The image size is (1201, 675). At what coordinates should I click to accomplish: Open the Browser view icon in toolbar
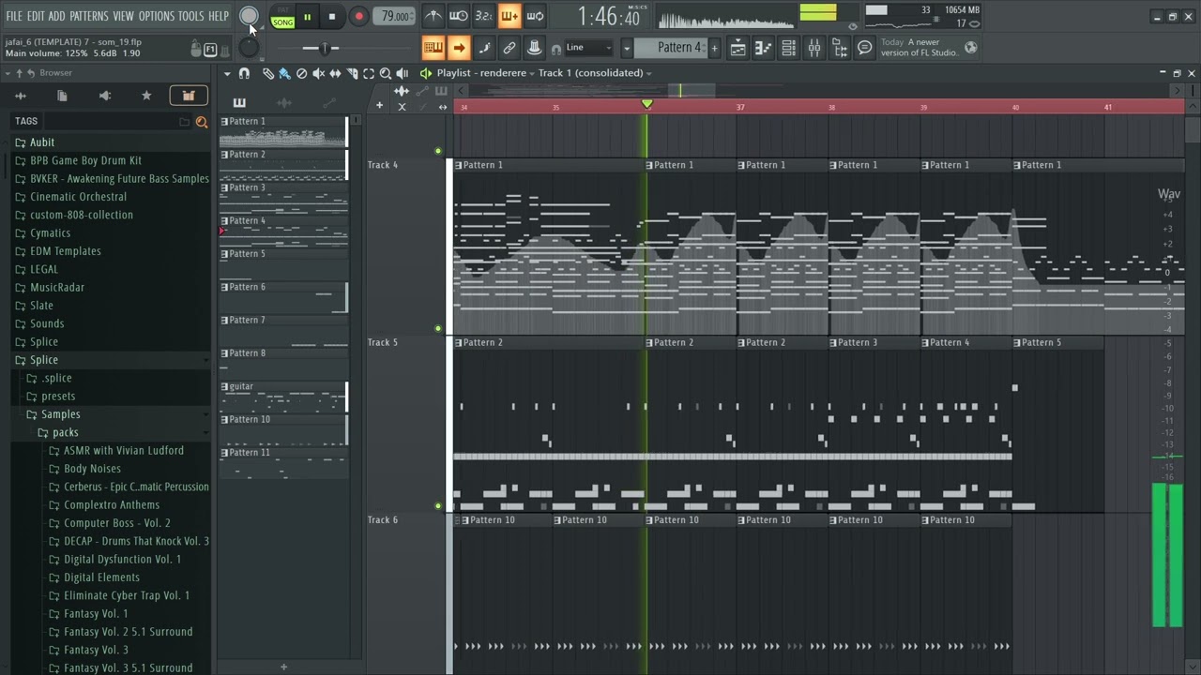840,48
